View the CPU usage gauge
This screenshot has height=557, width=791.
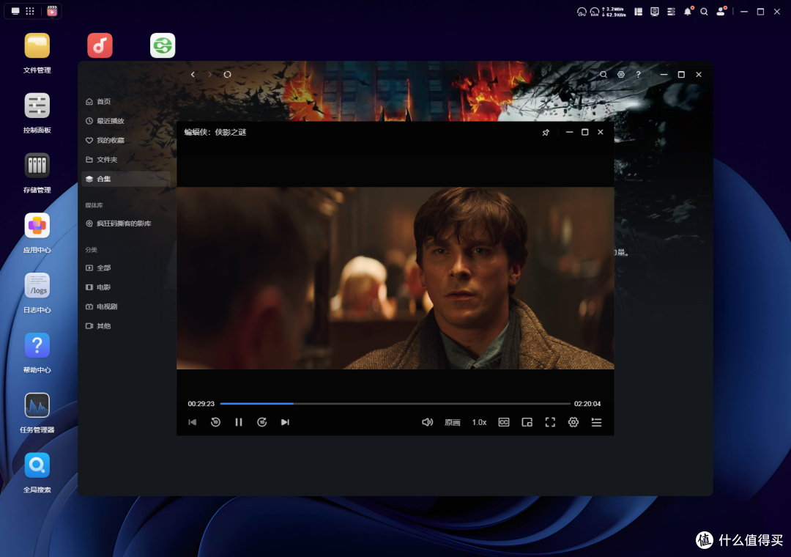pos(582,12)
